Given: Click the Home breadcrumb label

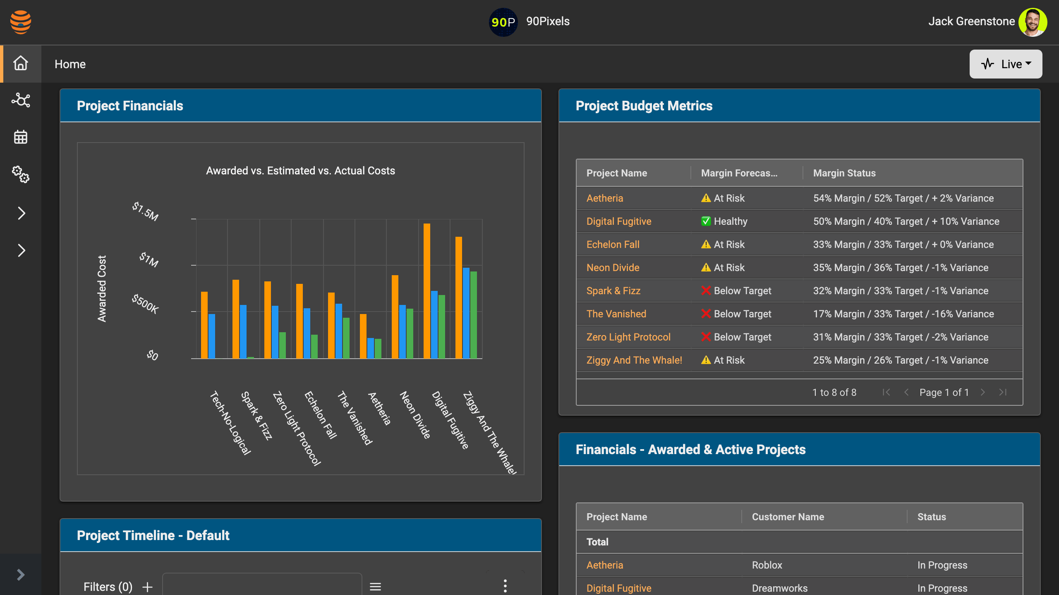Looking at the screenshot, I should coord(70,64).
